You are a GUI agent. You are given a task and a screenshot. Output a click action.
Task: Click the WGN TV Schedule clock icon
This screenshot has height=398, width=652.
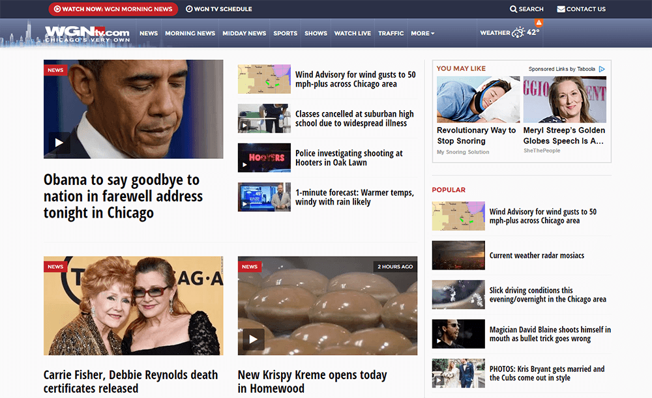coord(189,9)
